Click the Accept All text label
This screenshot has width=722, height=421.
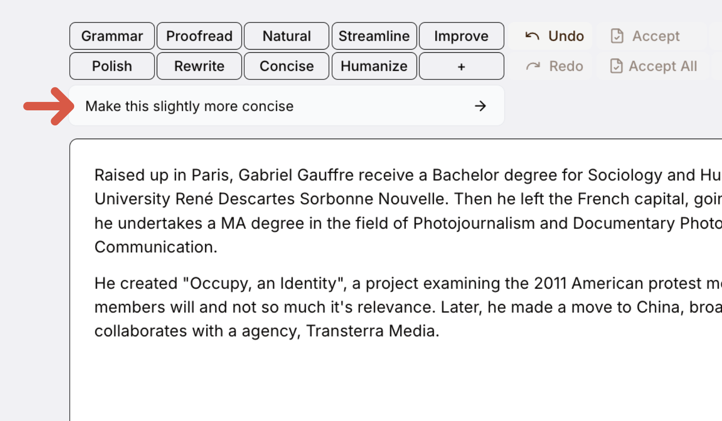(x=662, y=66)
